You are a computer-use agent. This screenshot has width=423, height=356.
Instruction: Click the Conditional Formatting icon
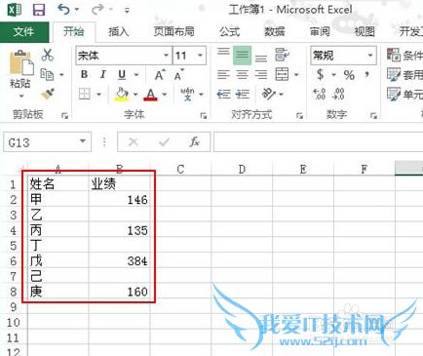(x=394, y=55)
